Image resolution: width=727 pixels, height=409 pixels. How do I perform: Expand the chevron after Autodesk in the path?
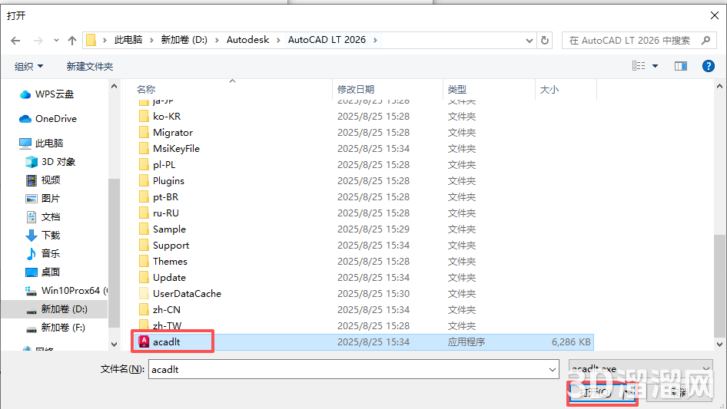click(x=278, y=41)
